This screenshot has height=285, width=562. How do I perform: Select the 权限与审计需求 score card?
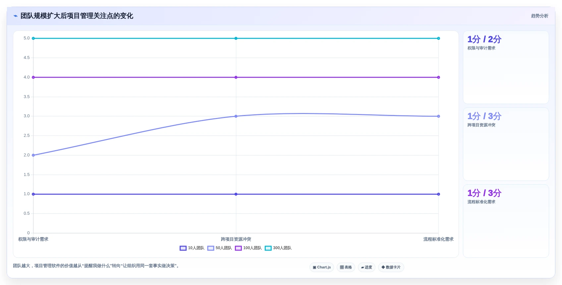point(506,67)
